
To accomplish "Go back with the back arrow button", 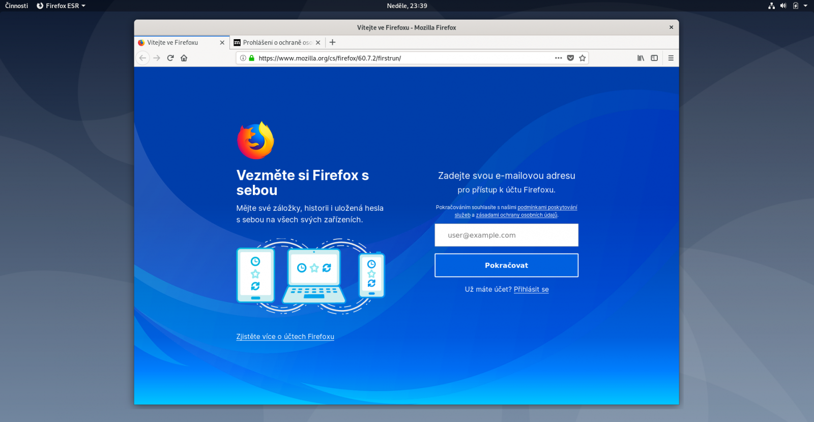I will [x=142, y=58].
